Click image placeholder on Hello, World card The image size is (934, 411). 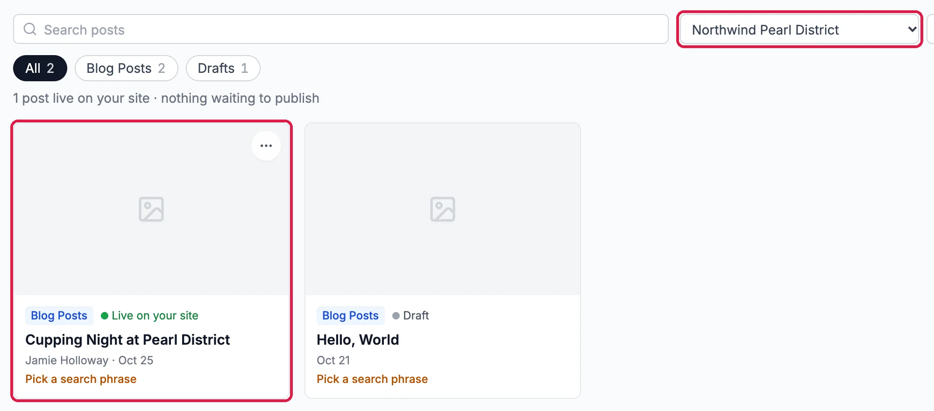click(443, 209)
